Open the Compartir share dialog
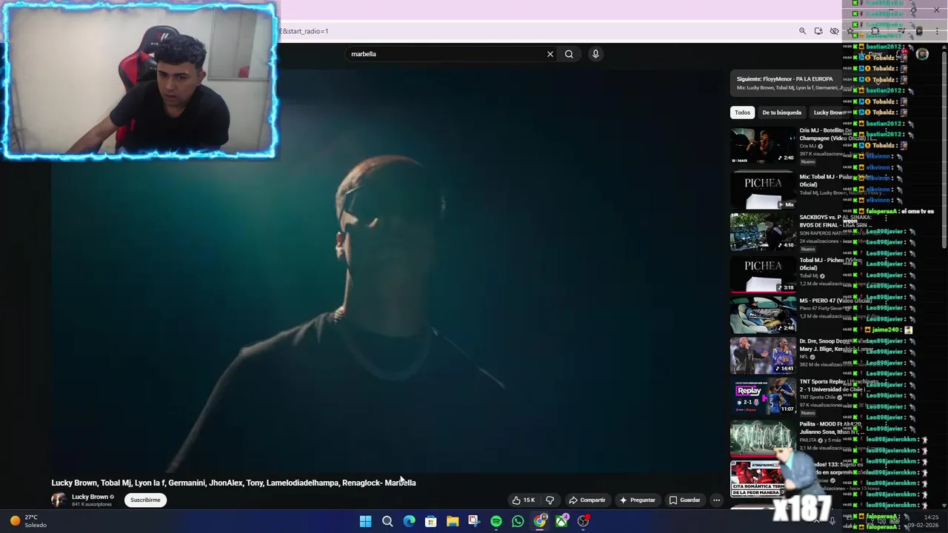948x533 pixels. pyautogui.click(x=587, y=500)
